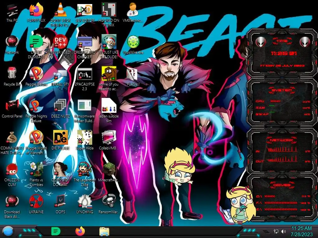Click the NETWORK header on the gadget
This screenshot has height=238, width=318.
pos(282,140)
